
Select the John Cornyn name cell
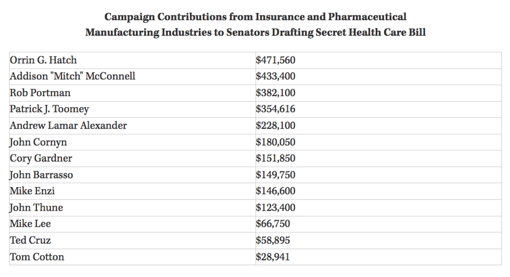(39, 142)
